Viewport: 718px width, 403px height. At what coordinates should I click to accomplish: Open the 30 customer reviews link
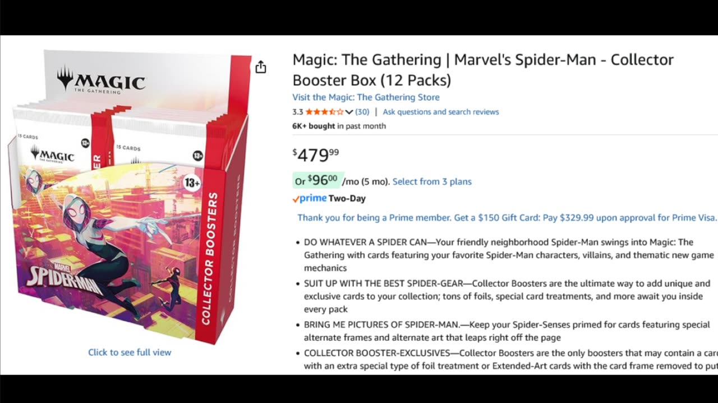click(x=362, y=112)
